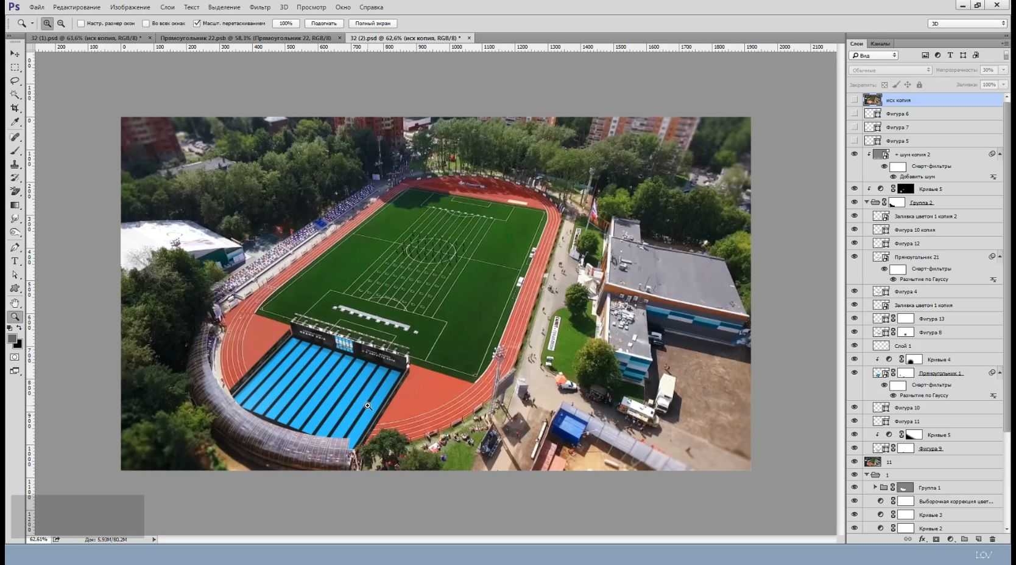This screenshot has height=565, width=1016.
Task: Click the Zoom In mode icon
Action: pos(47,24)
